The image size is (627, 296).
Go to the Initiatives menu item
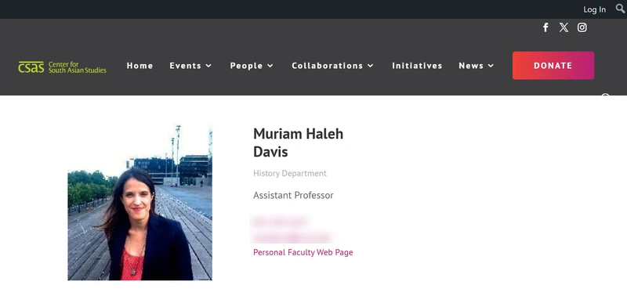tap(417, 66)
